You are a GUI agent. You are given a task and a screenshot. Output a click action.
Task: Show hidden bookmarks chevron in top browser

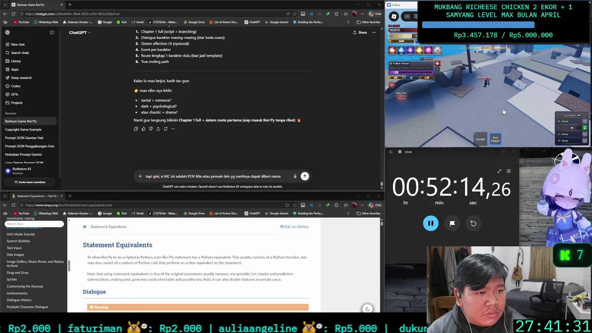point(348,22)
